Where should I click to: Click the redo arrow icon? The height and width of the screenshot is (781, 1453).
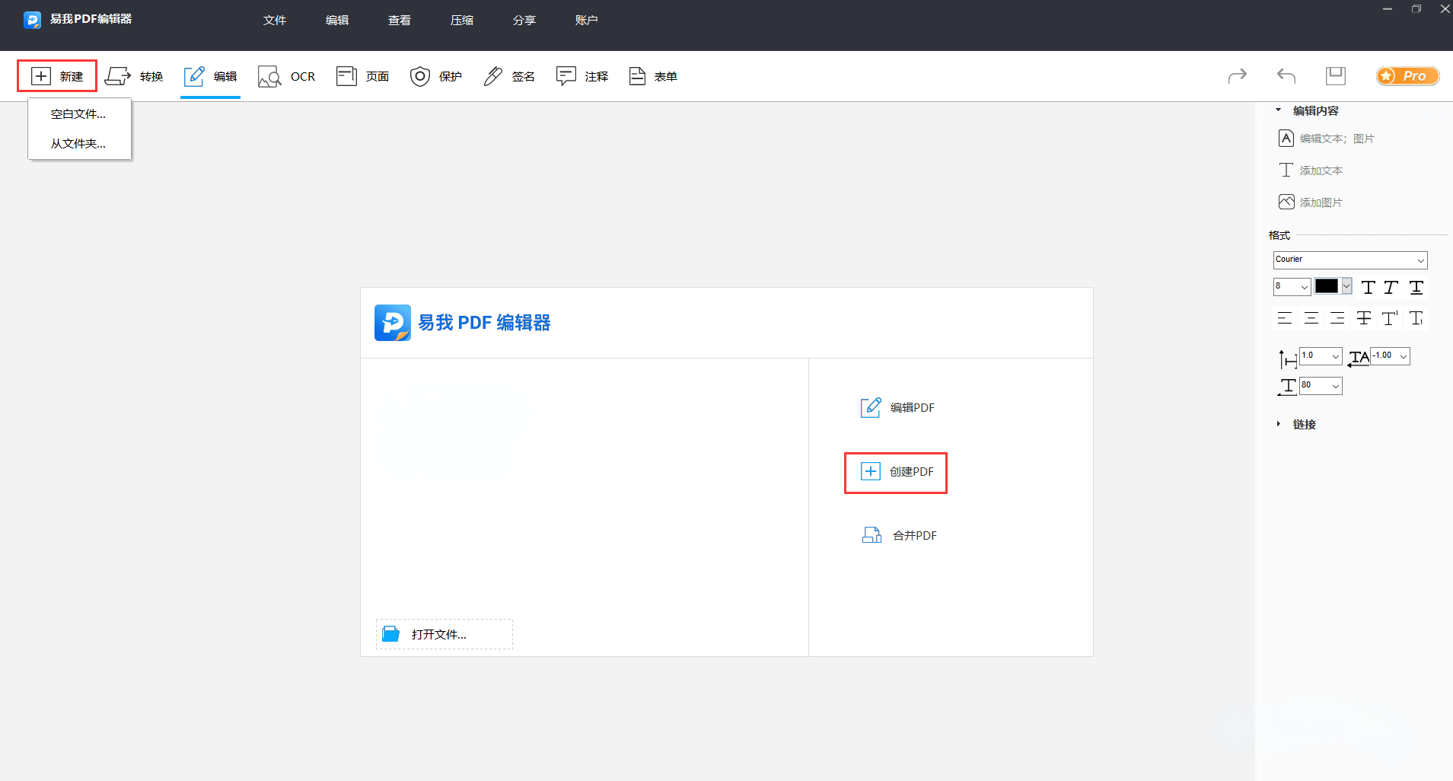(1238, 75)
